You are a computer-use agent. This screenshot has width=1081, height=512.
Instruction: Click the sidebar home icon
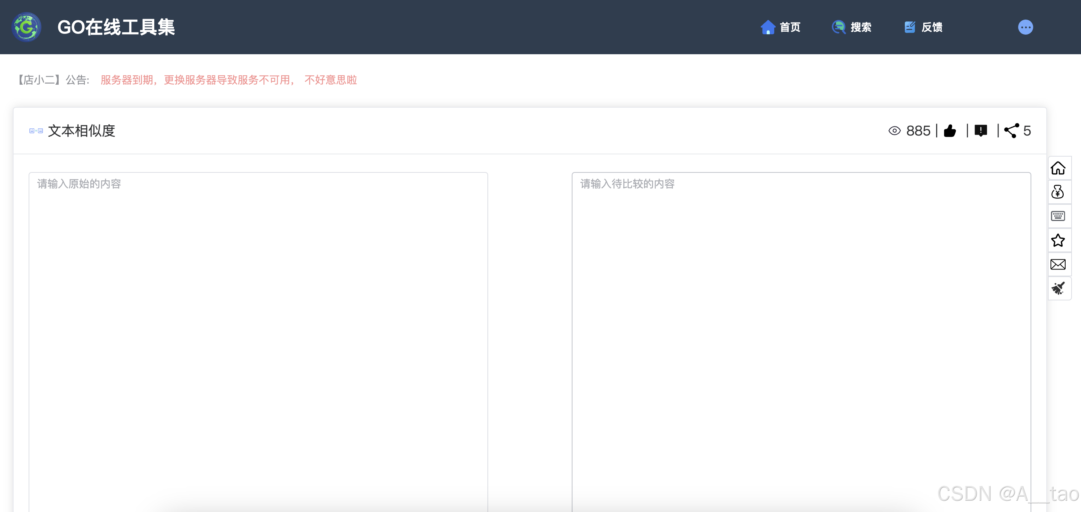pos(1058,168)
